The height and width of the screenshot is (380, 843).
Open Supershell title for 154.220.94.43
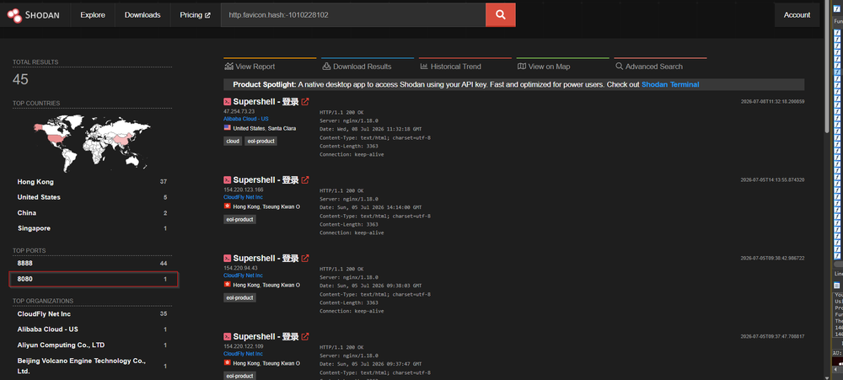tap(266, 259)
